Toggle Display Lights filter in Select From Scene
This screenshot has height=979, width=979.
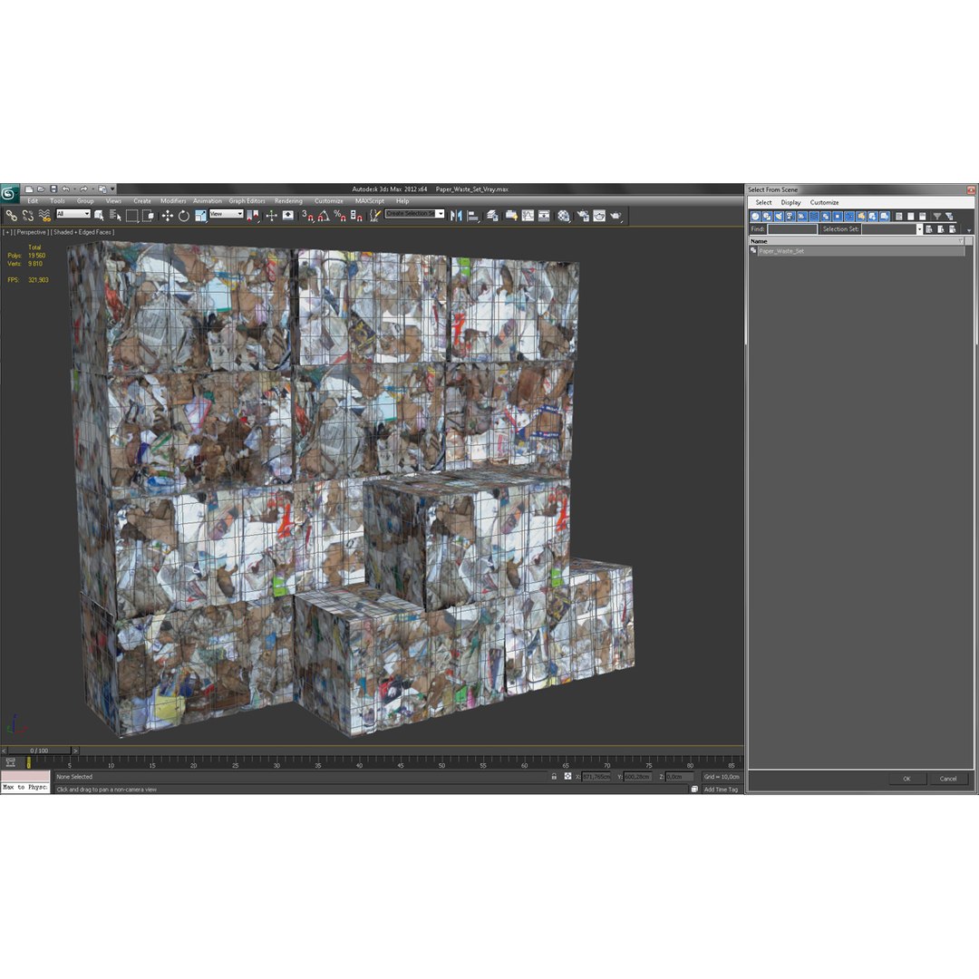pos(779,216)
